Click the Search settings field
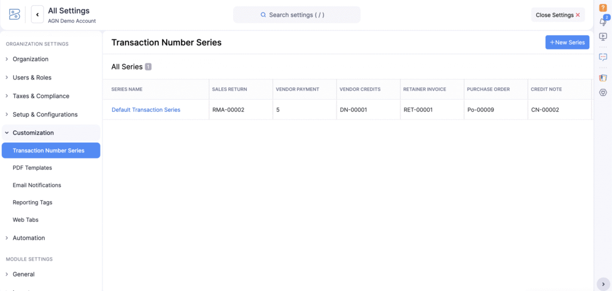The image size is (612, 291). [296, 15]
